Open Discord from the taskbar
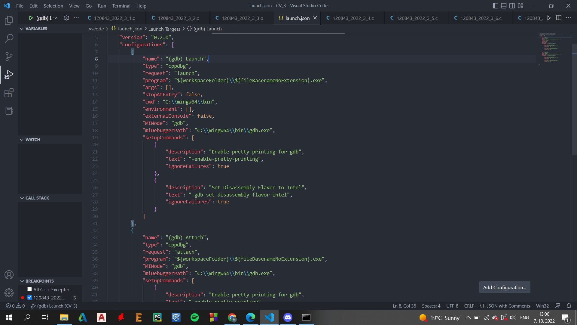 [288, 317]
